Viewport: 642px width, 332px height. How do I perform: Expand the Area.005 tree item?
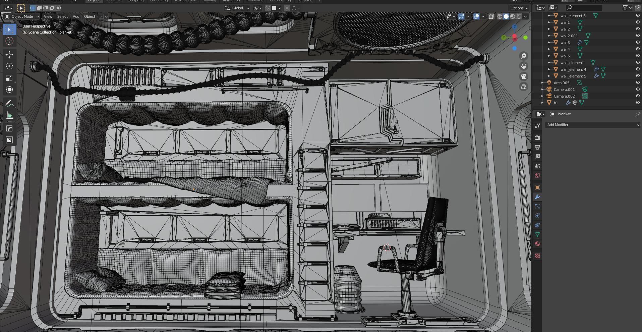543,82
